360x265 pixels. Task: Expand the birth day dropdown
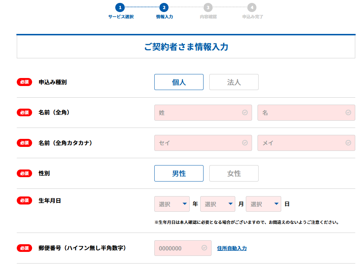[263, 204]
